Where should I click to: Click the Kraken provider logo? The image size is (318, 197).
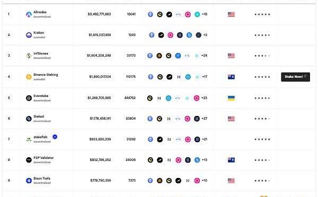click(29, 35)
